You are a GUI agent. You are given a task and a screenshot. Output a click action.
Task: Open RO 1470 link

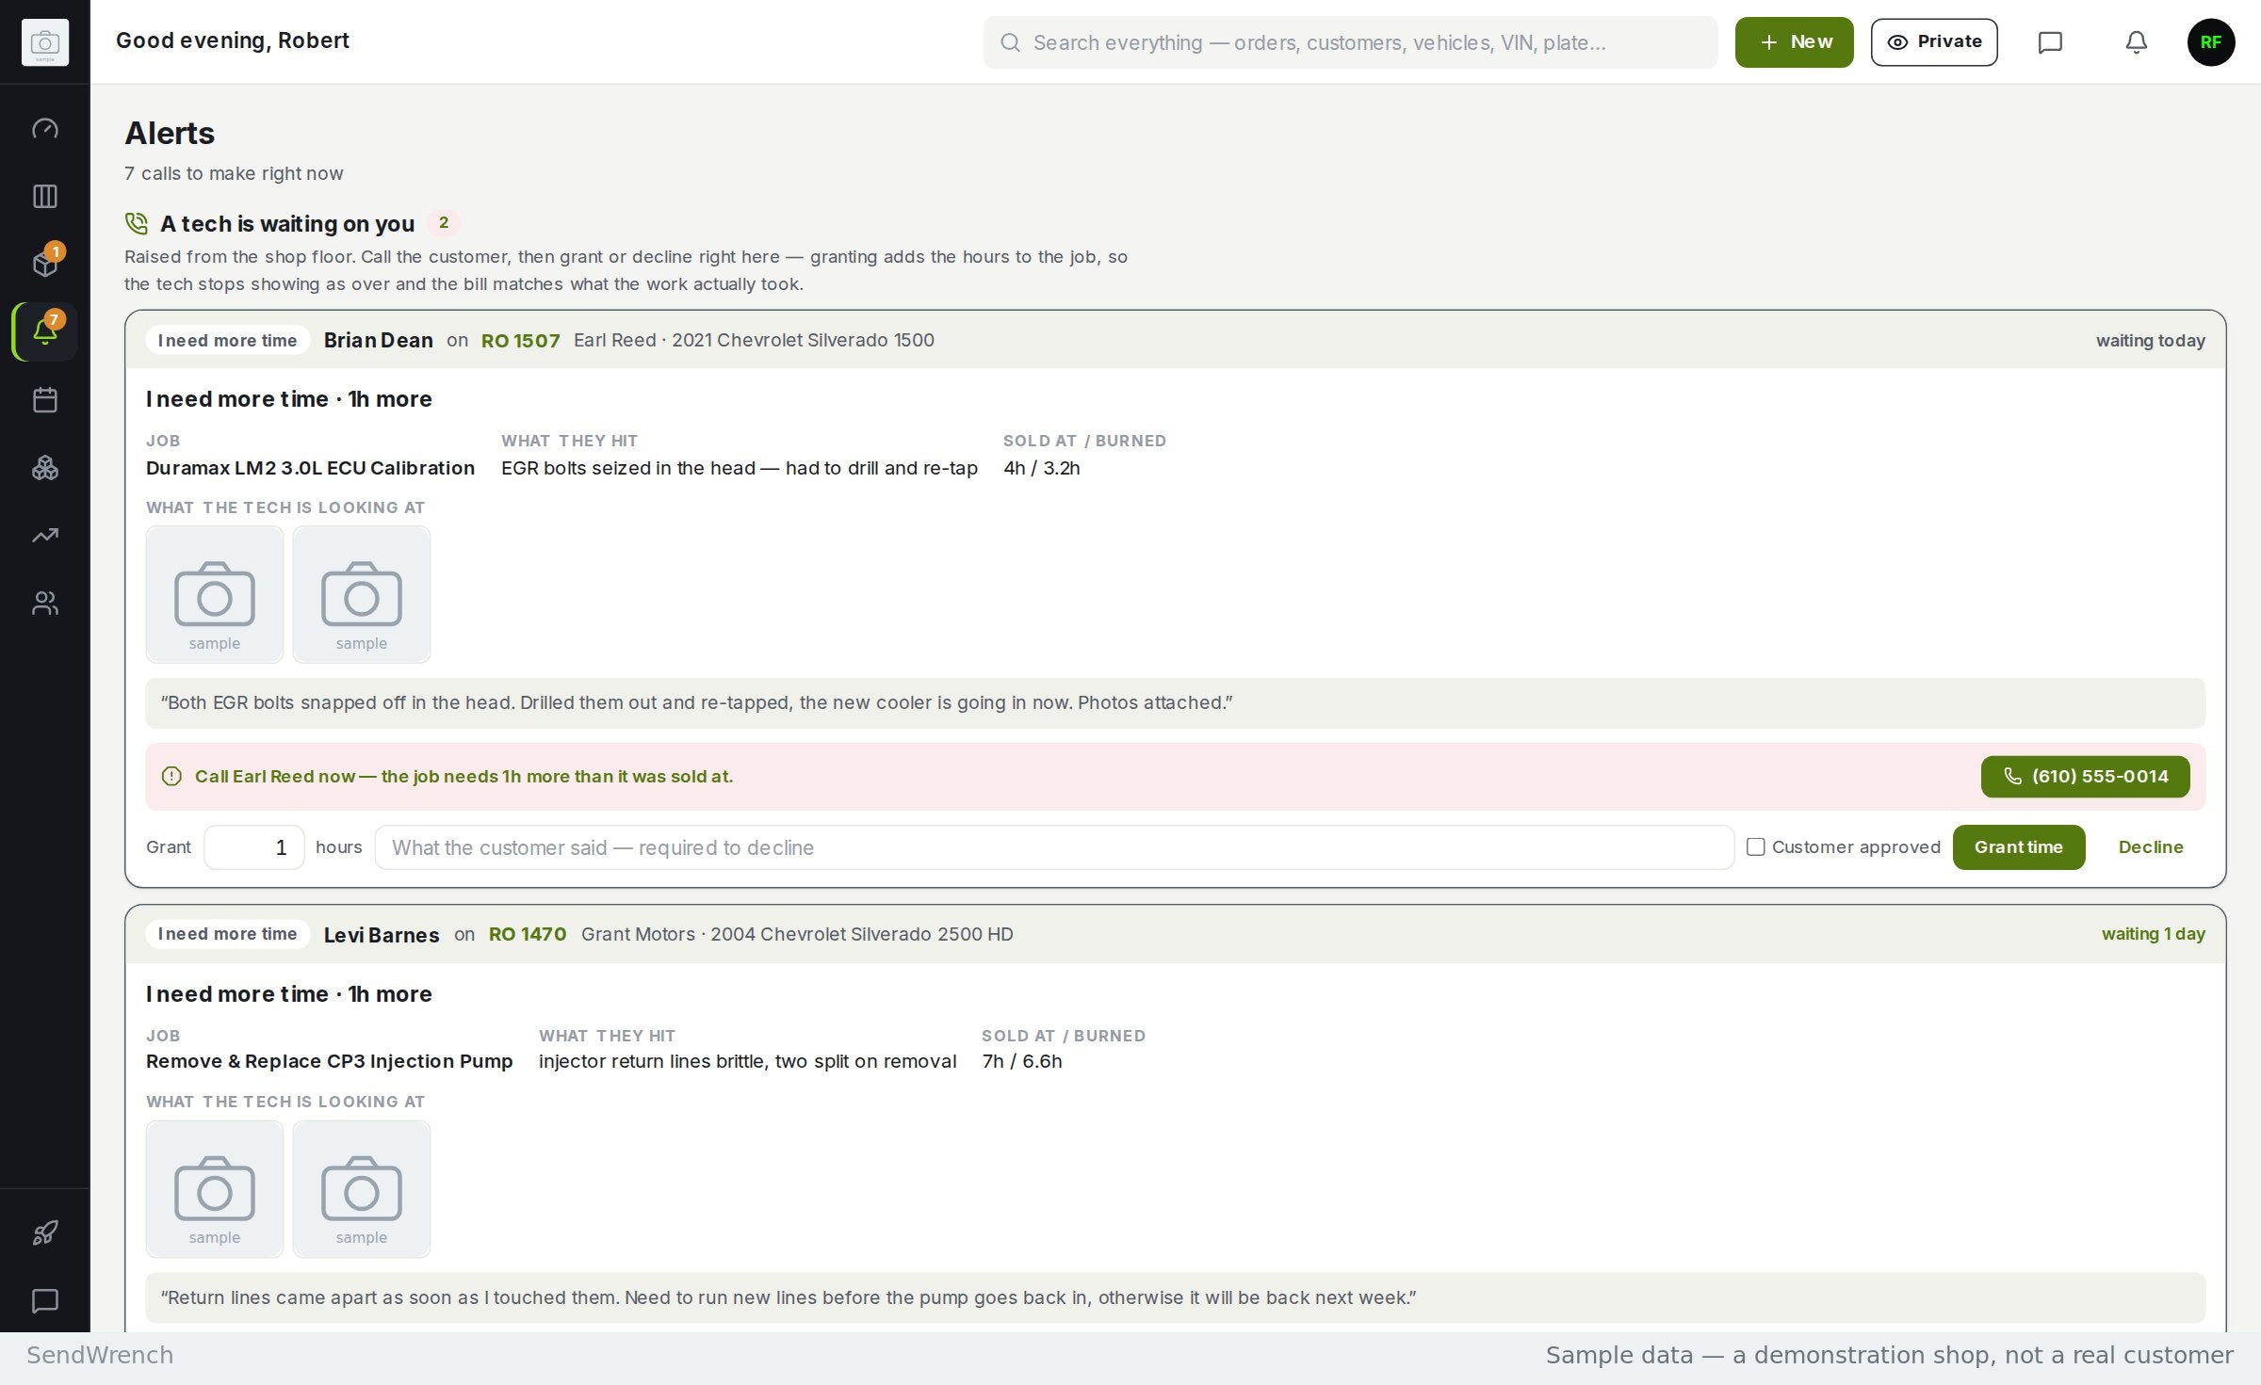pyautogui.click(x=528, y=934)
